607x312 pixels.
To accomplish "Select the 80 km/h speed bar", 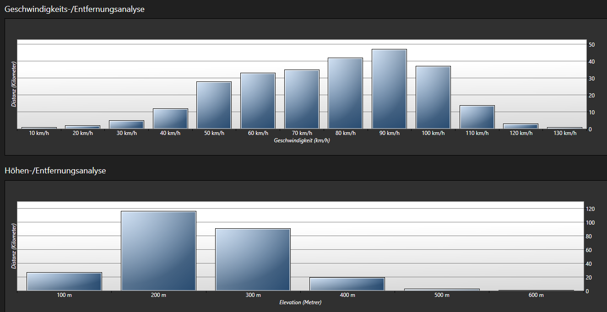I will click(345, 93).
